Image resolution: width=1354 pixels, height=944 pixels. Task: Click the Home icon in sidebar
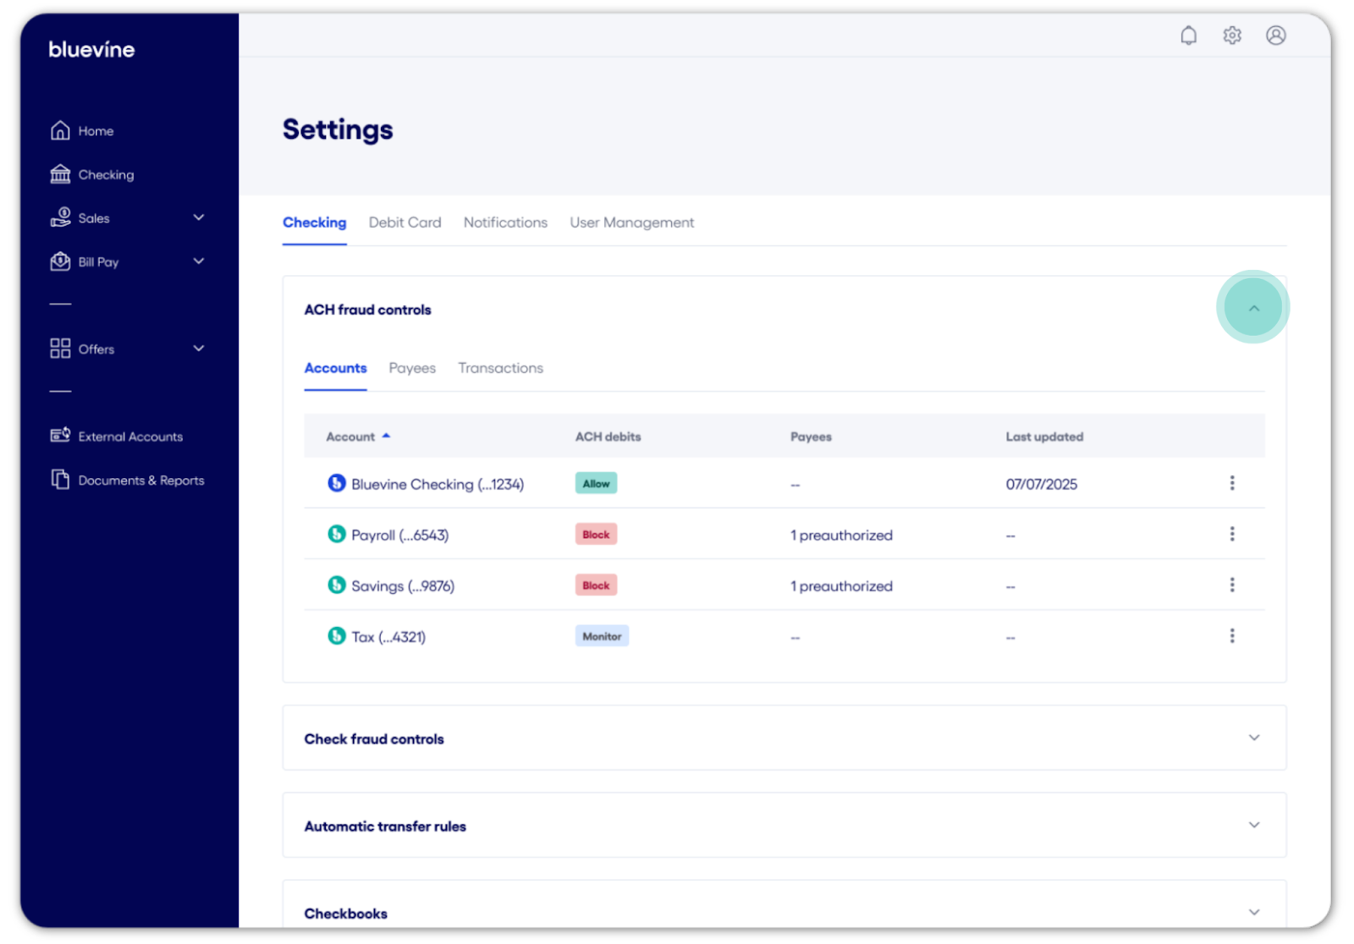[60, 130]
